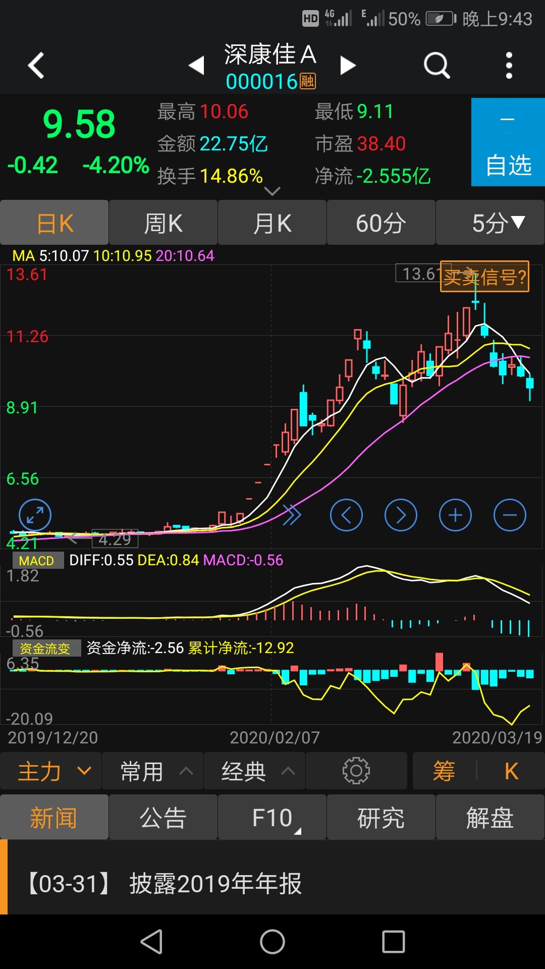Image resolution: width=545 pixels, height=969 pixels.
Task: Toggle 筹 chip distribution view
Action: [x=444, y=771]
